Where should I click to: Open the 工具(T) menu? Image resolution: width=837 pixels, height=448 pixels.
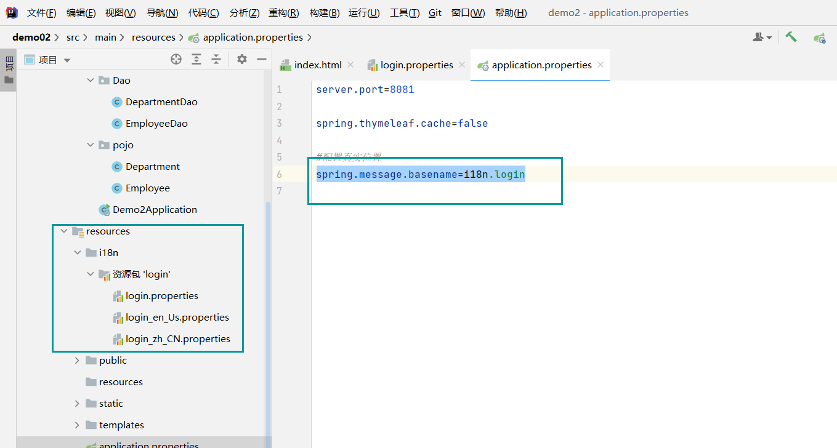[405, 13]
